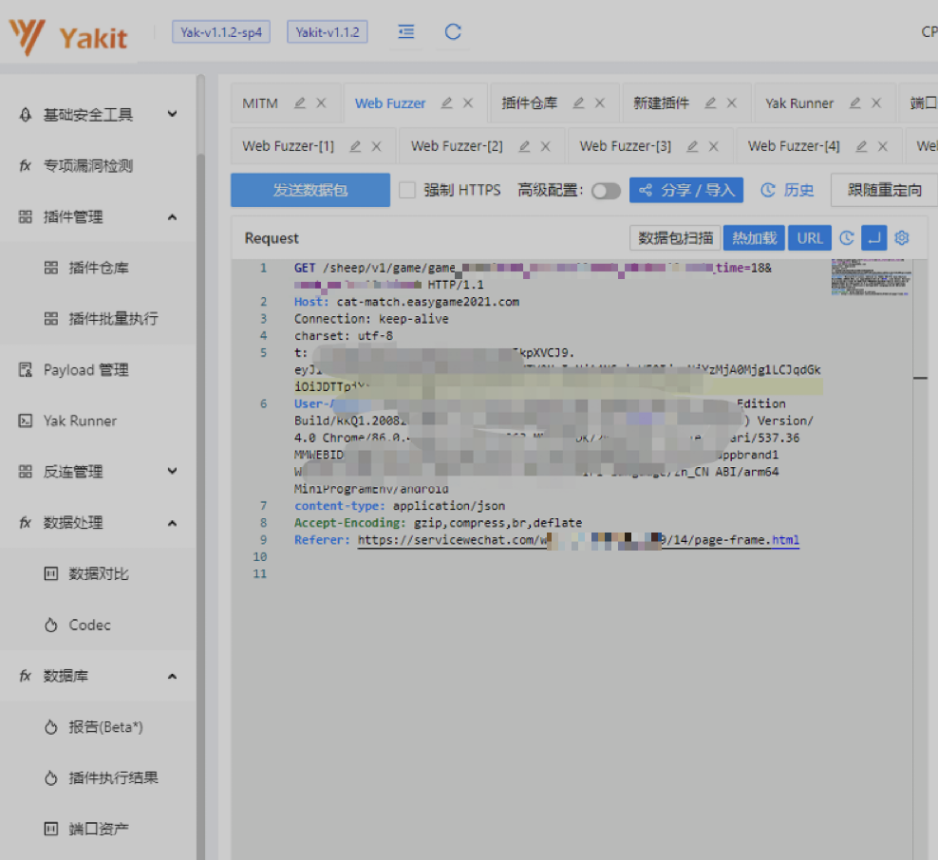Click Yakit-v1.1.2 version tag
This screenshot has width=938, height=860.
[328, 31]
